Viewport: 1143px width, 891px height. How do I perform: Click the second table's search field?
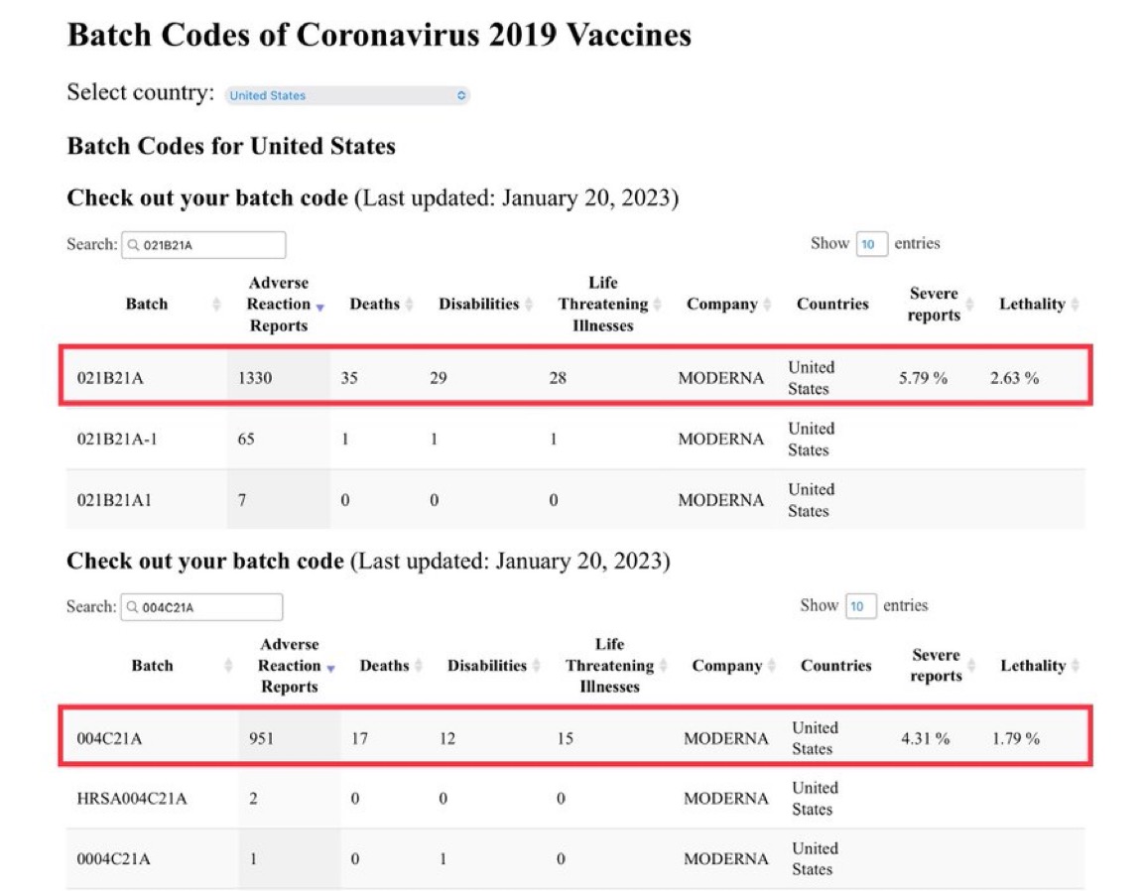[x=202, y=607]
